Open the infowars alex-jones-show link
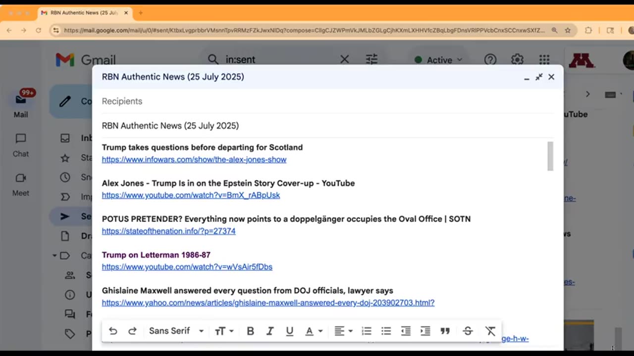The image size is (634, 356). tap(194, 159)
